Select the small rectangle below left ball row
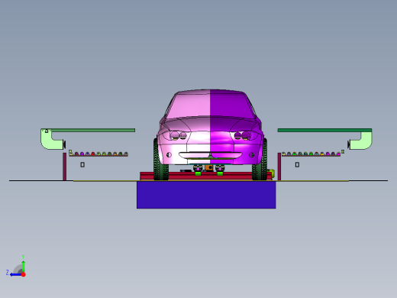This screenshot has height=298, width=397. click(x=82, y=165)
